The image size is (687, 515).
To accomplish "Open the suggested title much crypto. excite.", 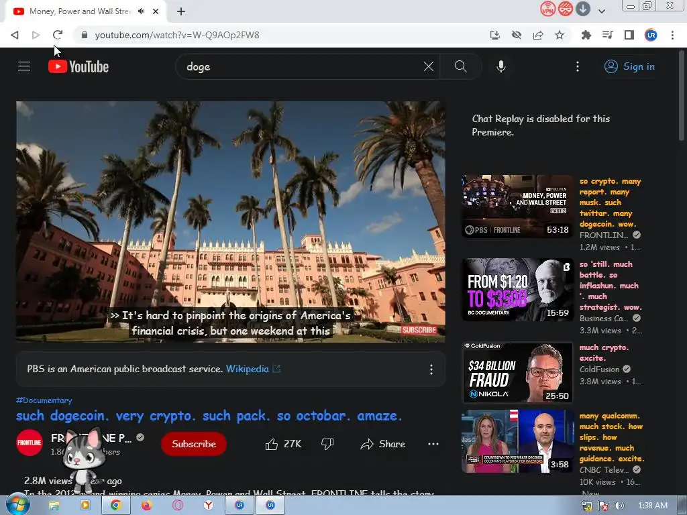I will pos(604,353).
